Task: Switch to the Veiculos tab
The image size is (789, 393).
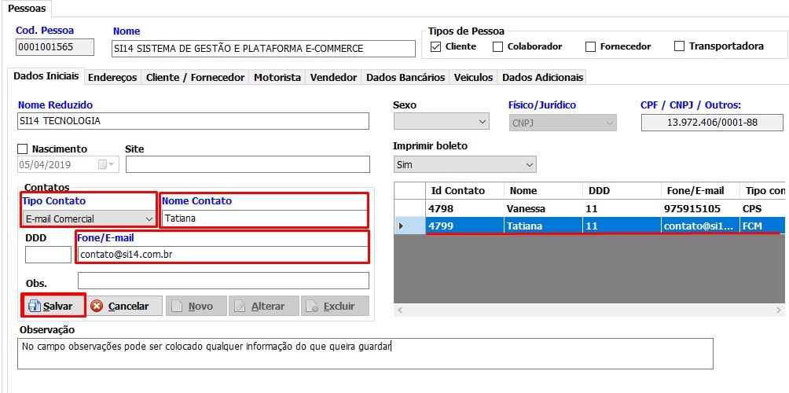Action: tap(474, 78)
